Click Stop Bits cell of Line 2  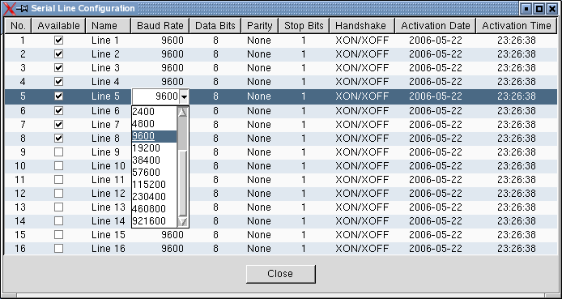click(x=304, y=53)
